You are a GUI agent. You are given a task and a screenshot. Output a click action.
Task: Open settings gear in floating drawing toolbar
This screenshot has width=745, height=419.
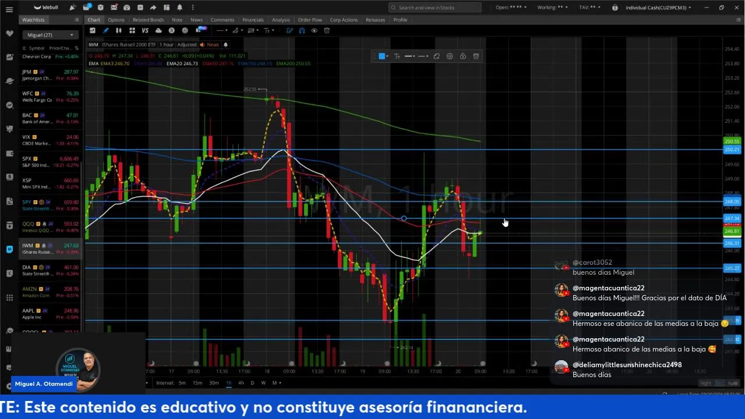[449, 56]
